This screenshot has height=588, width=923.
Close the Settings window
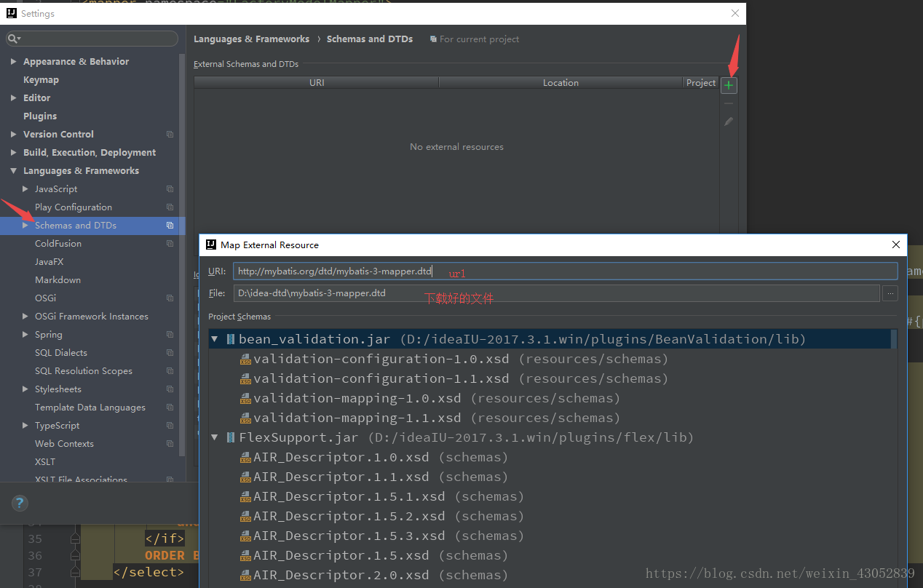pos(735,13)
